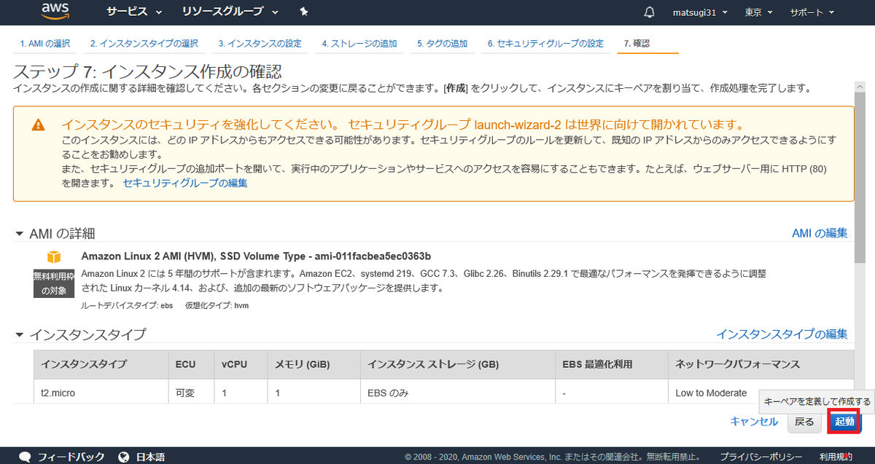The image size is (875, 464).
Task: Click the インスタンスタイプ column header
Action: (x=101, y=364)
